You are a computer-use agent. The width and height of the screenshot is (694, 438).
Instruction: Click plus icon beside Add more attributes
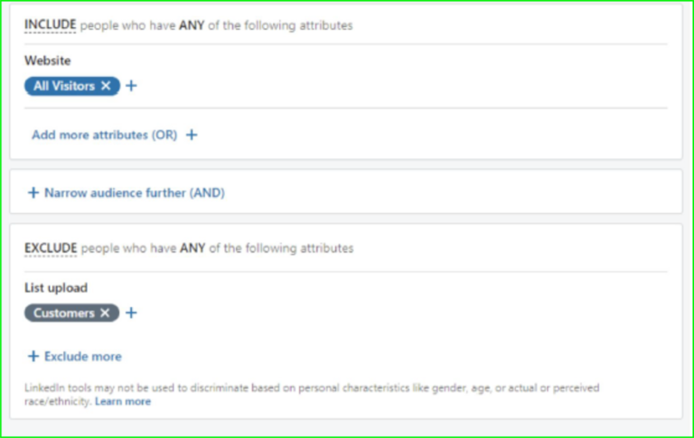[192, 135]
